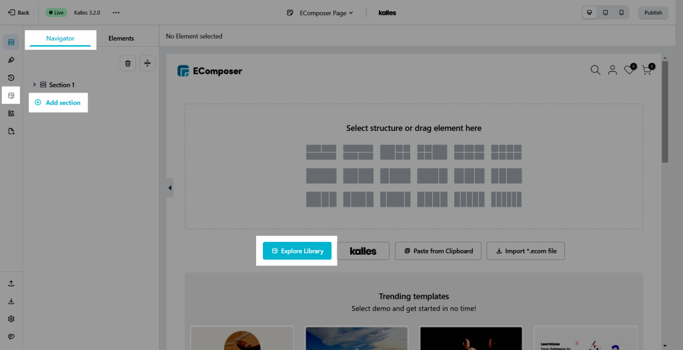Click the search magnifier icon in store header
This screenshot has height=350, width=683.
pyautogui.click(x=595, y=69)
